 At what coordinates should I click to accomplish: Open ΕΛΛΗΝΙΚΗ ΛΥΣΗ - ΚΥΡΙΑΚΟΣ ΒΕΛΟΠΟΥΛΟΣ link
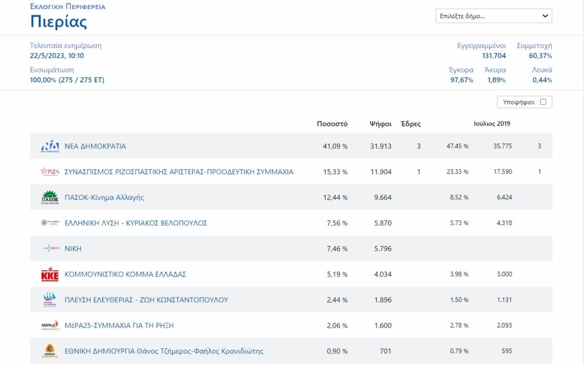(x=136, y=223)
